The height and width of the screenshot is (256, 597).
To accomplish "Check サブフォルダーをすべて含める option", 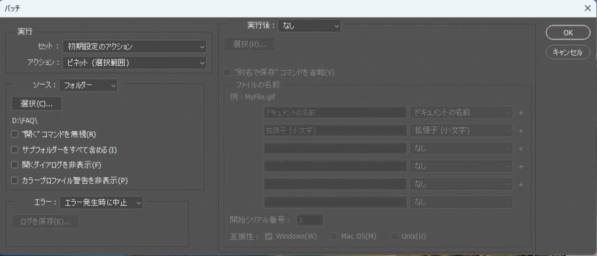I will 15,150.
